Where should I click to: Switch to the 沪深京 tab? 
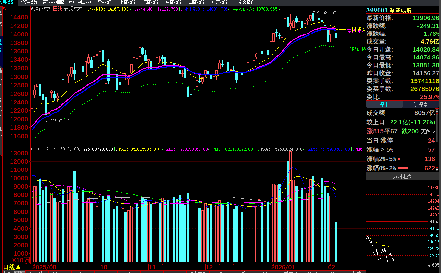[420, 105]
